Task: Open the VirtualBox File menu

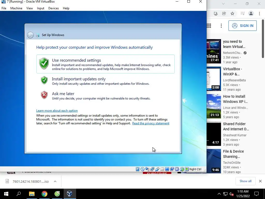Action: coord(4,8)
